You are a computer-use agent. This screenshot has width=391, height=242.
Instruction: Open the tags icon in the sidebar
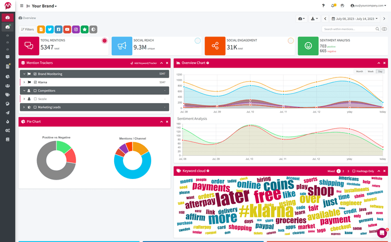click(7, 95)
